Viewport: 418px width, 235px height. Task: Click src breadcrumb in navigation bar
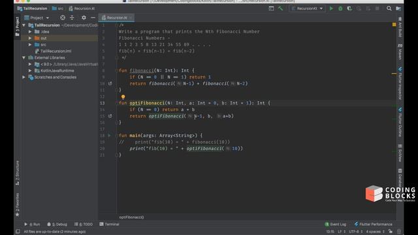click(x=58, y=8)
